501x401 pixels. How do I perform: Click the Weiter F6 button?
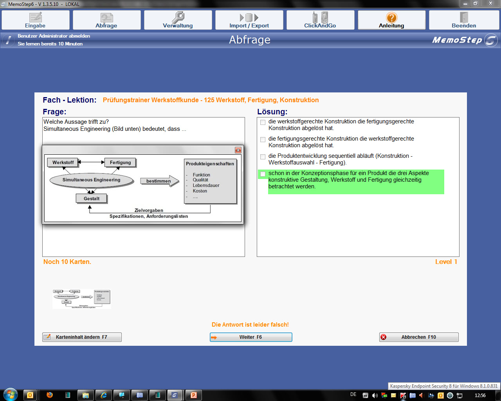pyautogui.click(x=251, y=337)
